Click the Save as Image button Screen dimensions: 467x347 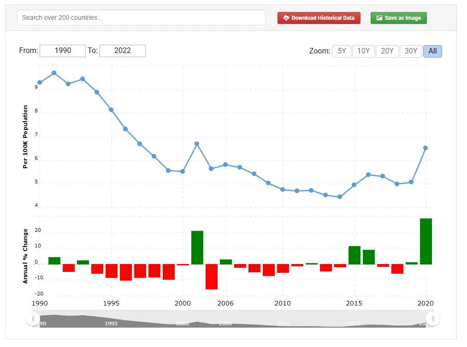click(398, 18)
